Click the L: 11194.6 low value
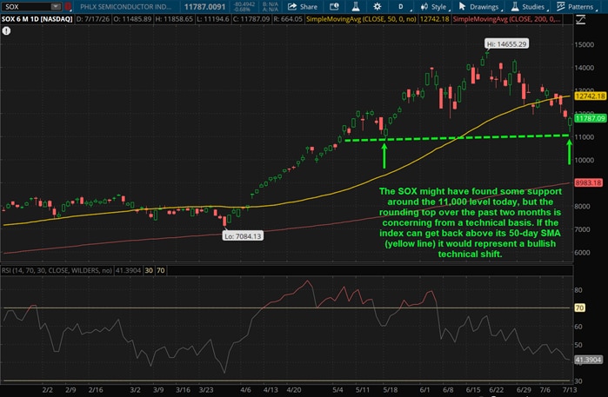608x397 pixels. 212,19
